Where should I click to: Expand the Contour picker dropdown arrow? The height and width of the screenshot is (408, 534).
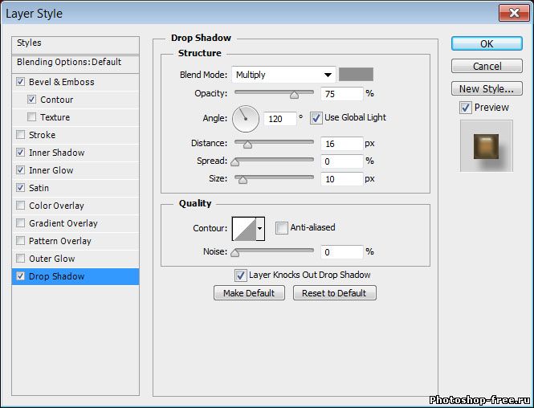coord(260,229)
